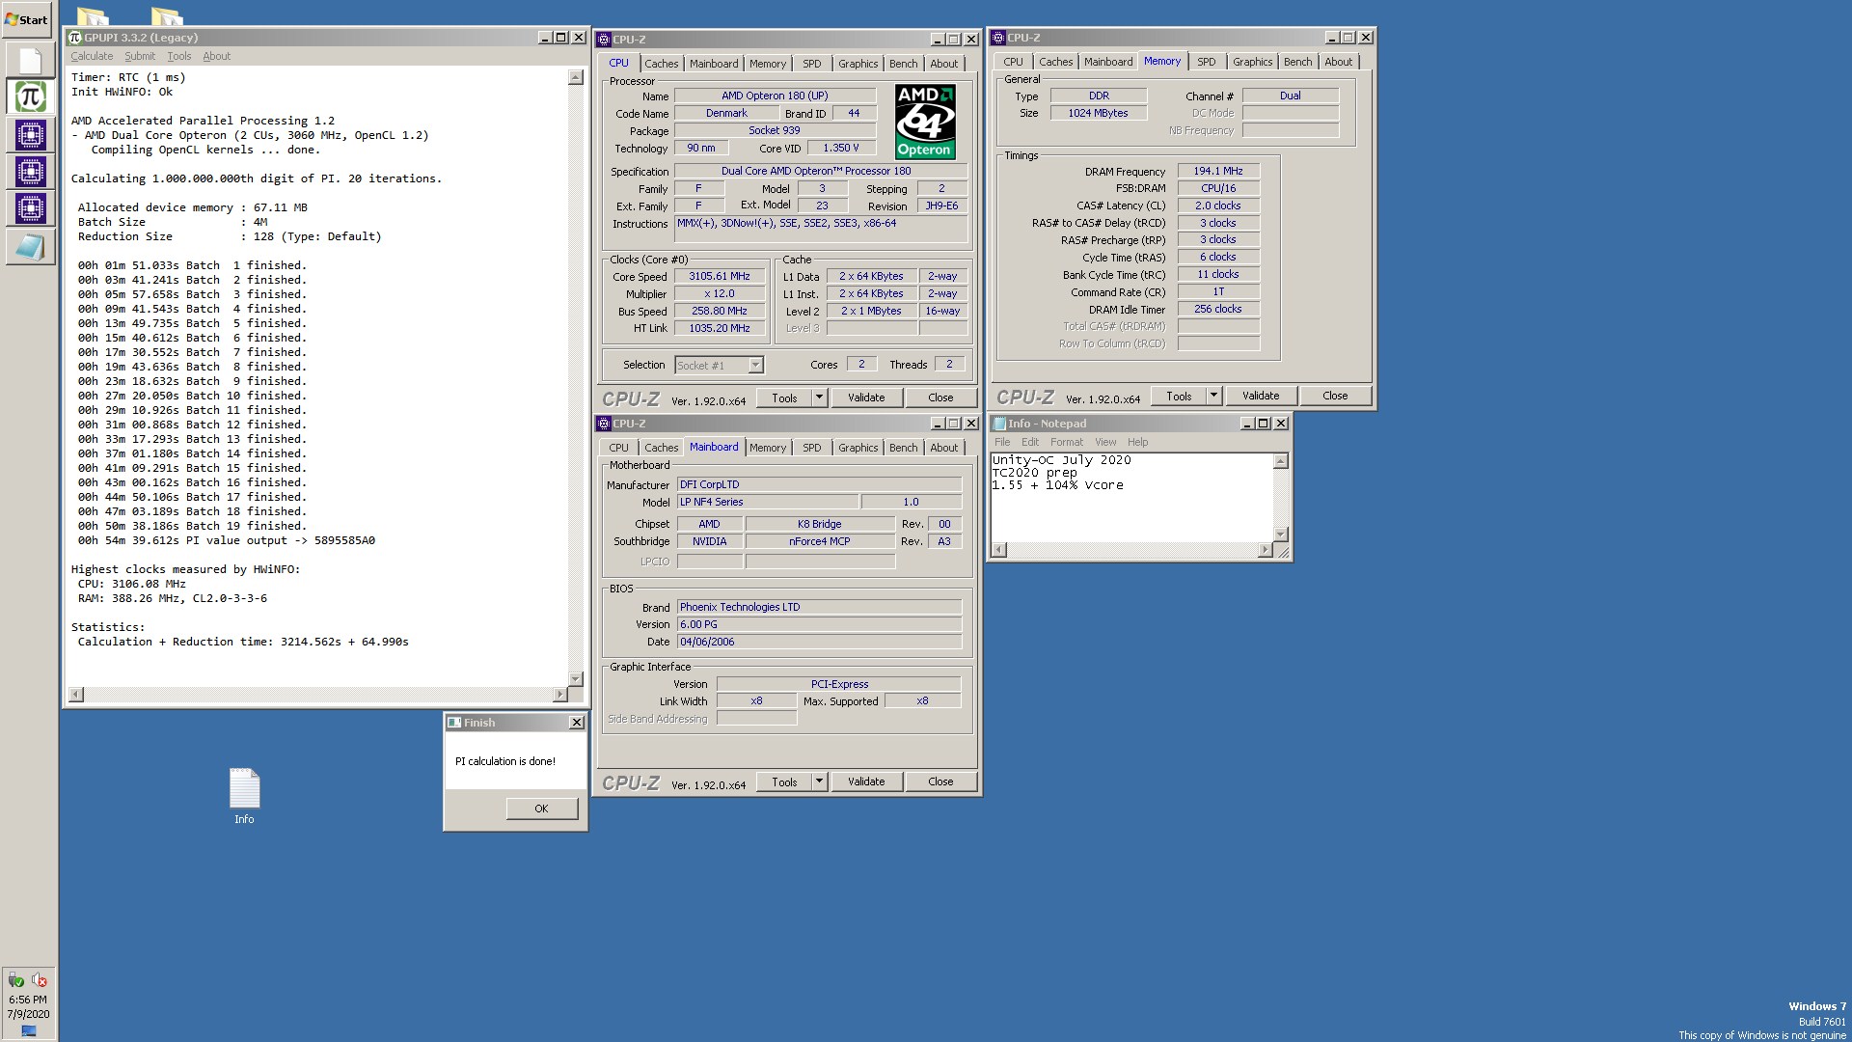Click DRAM Frequency value 194.1 MHz

1218,171
